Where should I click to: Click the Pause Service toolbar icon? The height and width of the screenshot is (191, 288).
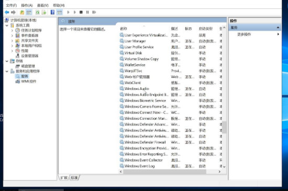[x=87, y=12]
